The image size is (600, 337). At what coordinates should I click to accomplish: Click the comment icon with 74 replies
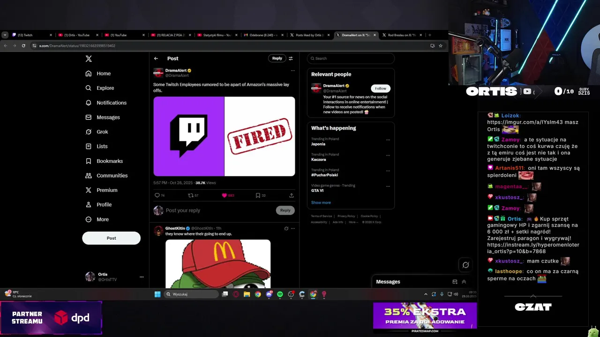pyautogui.click(x=157, y=195)
